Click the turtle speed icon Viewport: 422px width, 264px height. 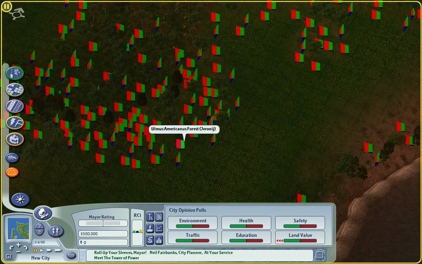[x=17, y=14]
